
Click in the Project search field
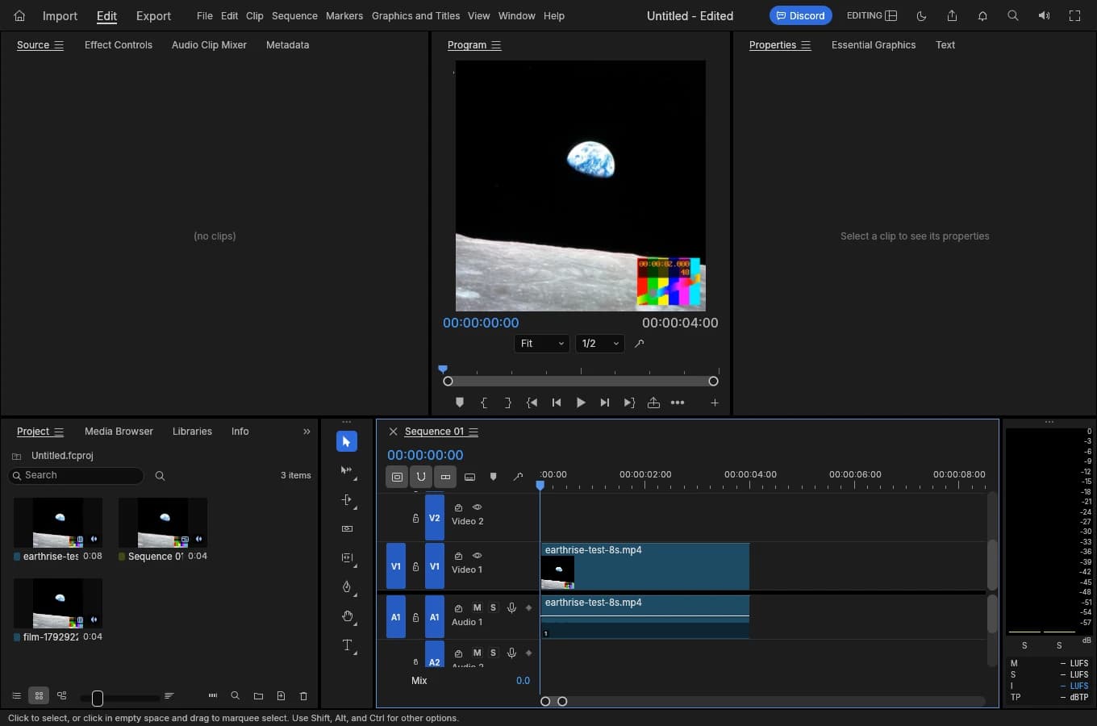click(76, 476)
